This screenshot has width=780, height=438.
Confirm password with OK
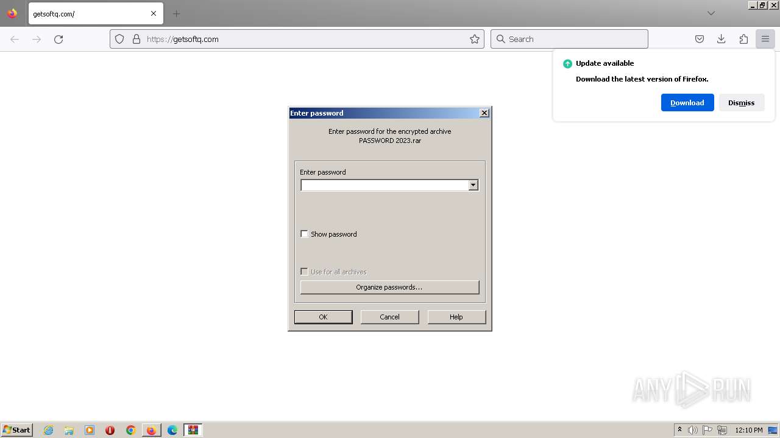click(323, 317)
